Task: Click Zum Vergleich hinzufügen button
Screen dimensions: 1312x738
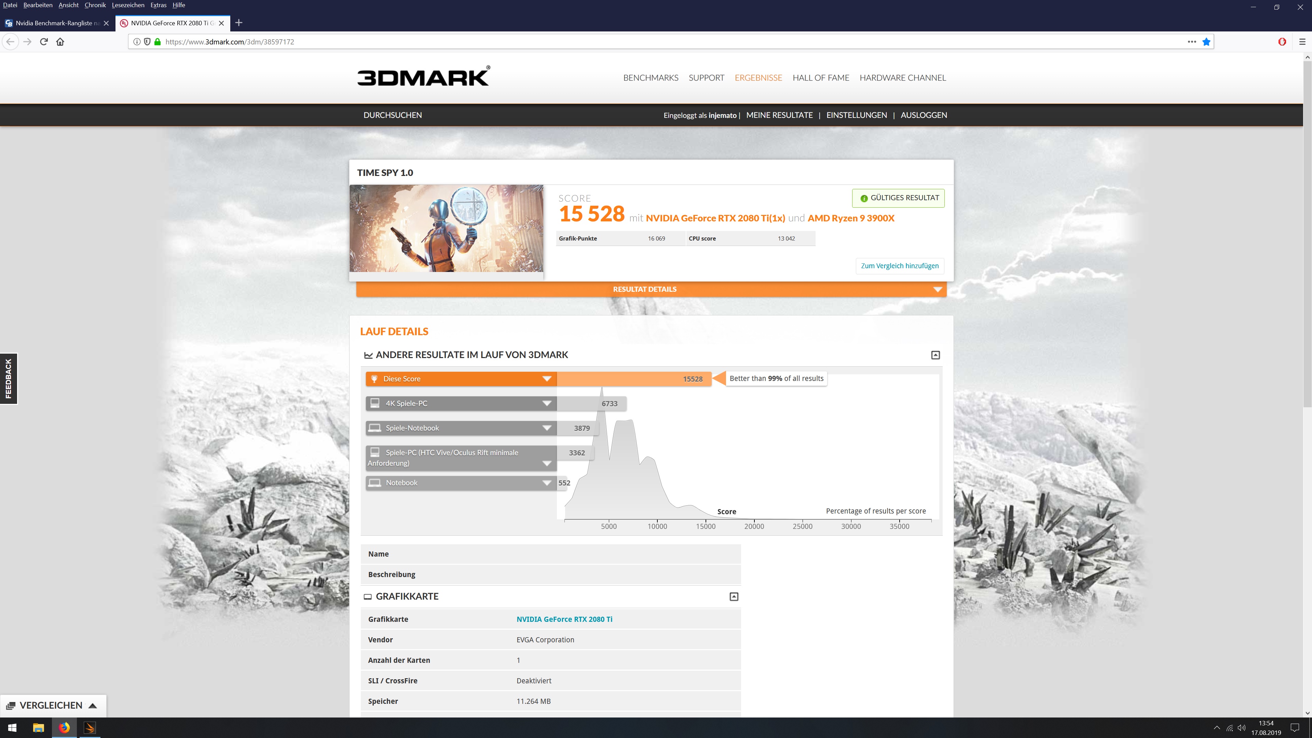Action: (x=900, y=266)
